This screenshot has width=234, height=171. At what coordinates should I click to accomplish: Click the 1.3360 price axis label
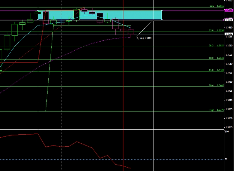point(229,118)
